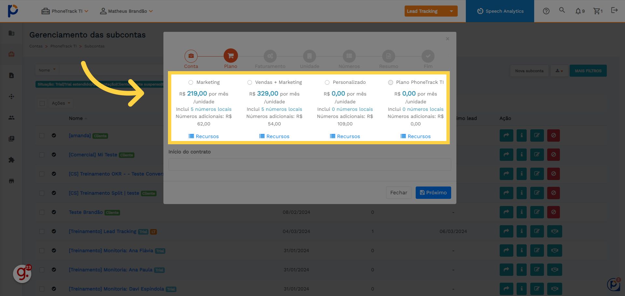
Task: Sort table by Nome column
Action: coord(78,118)
